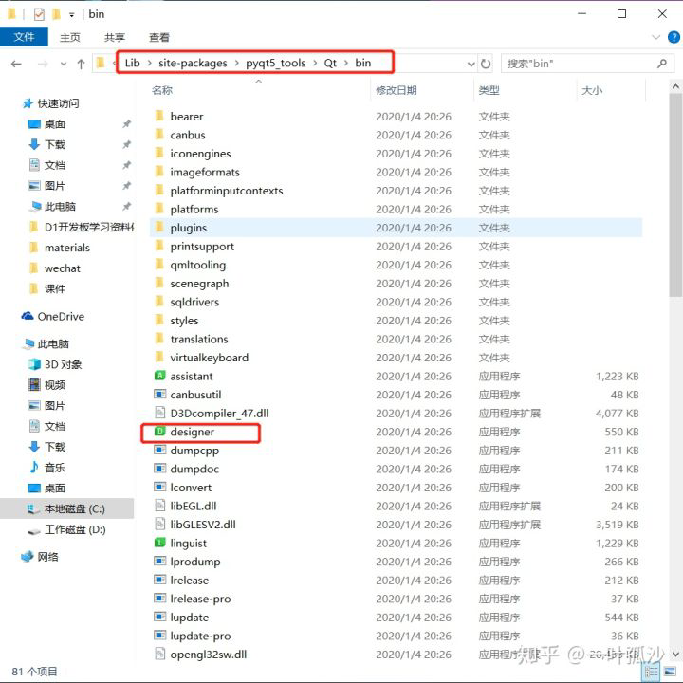Open 快速访问 in the sidebar
The height and width of the screenshot is (683, 683).
click(x=51, y=103)
